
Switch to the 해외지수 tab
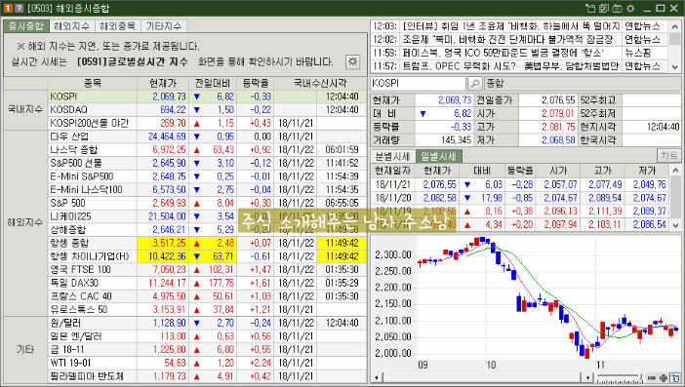click(71, 26)
